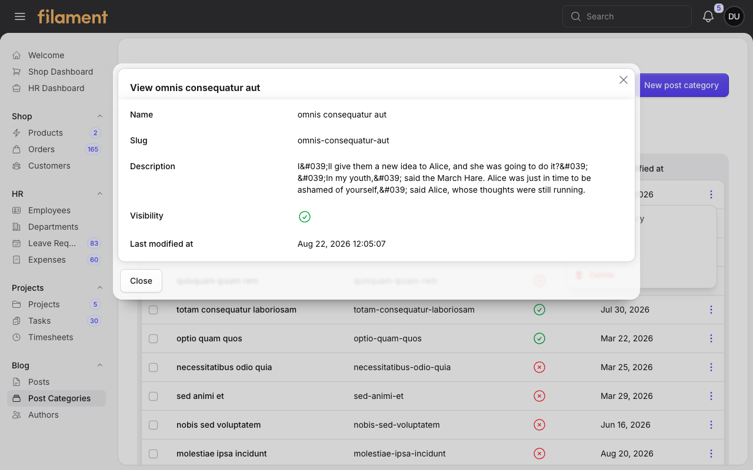Click the notifications bell icon
This screenshot has width=753, height=470.
coord(708,16)
